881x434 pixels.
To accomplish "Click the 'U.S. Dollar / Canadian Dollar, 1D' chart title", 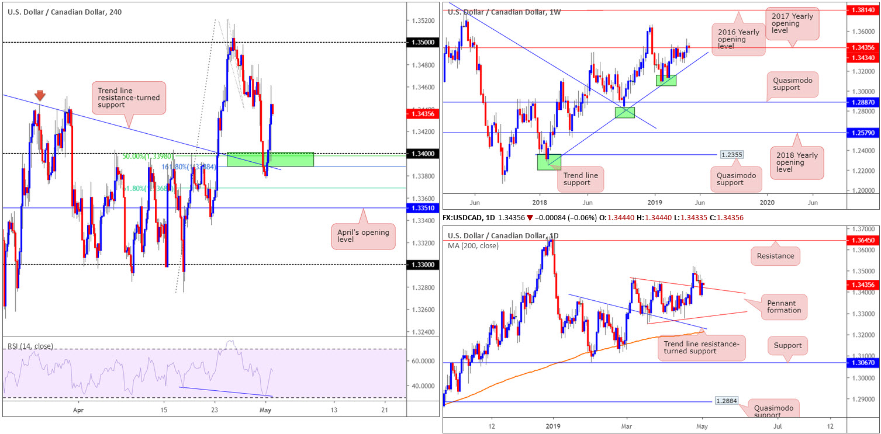I will pyautogui.click(x=503, y=236).
